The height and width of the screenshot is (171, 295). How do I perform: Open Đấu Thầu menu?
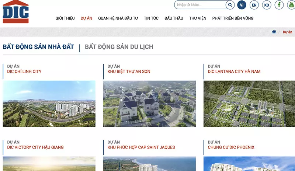tap(174, 18)
